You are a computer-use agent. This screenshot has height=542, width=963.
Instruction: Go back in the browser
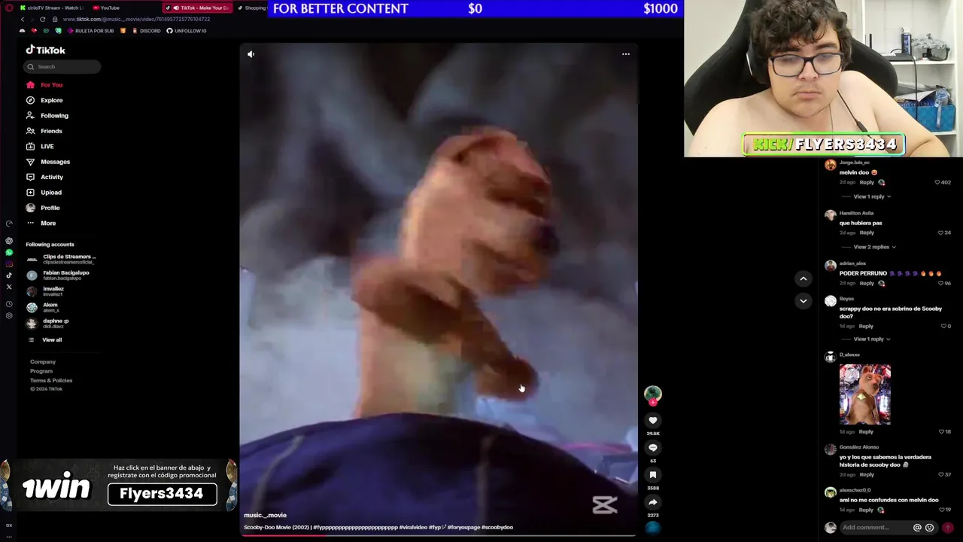click(x=22, y=19)
